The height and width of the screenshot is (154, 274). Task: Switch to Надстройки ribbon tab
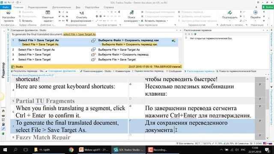pyautogui.click(x=92, y=7)
